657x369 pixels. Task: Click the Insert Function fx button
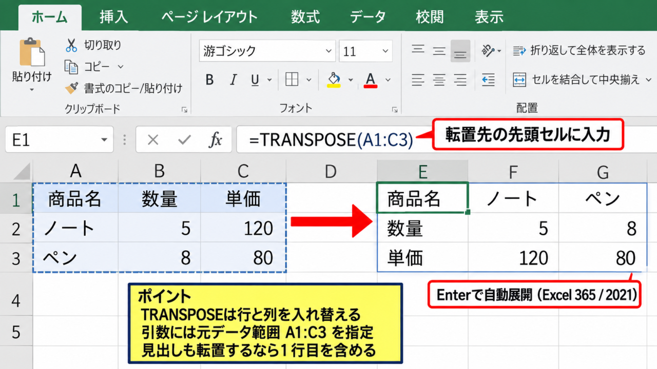click(216, 140)
